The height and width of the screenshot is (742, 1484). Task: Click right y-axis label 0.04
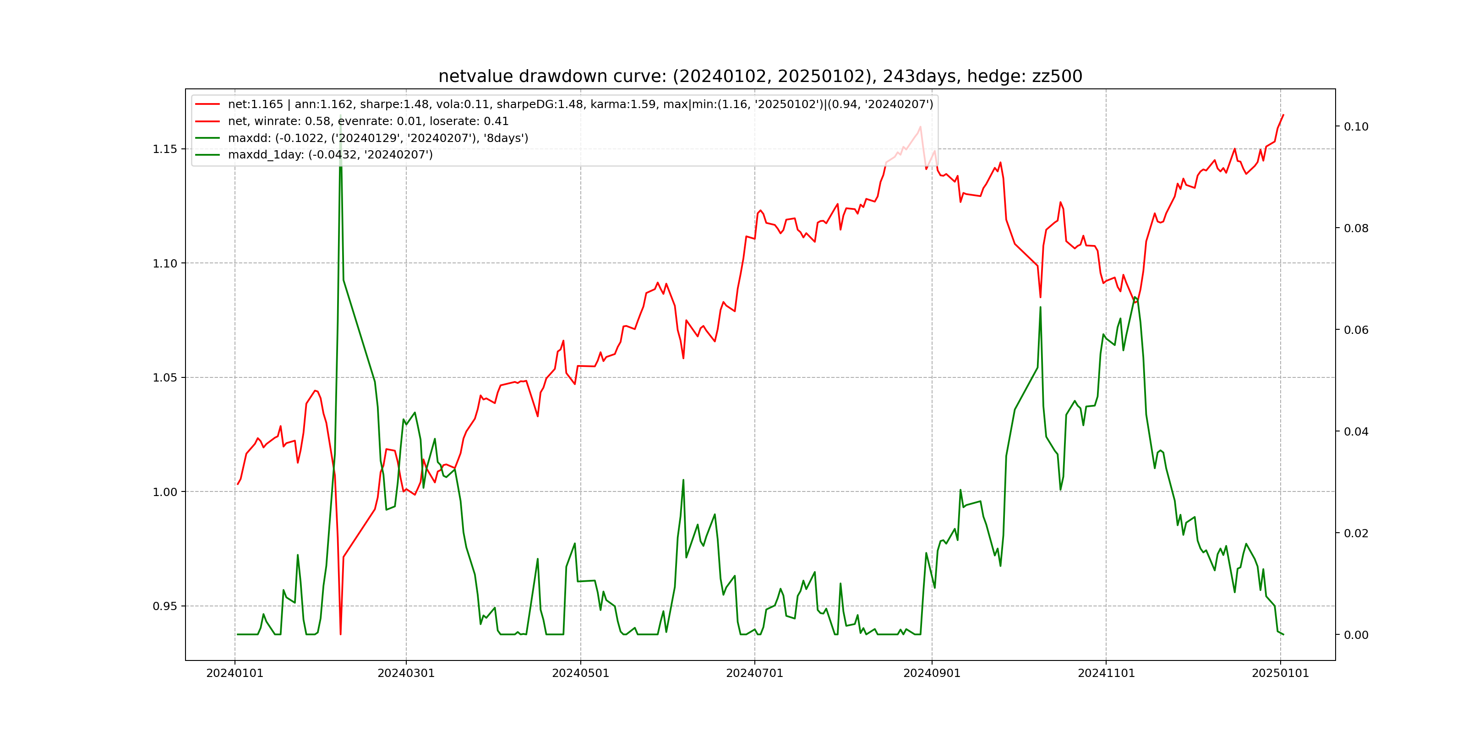coord(1356,431)
